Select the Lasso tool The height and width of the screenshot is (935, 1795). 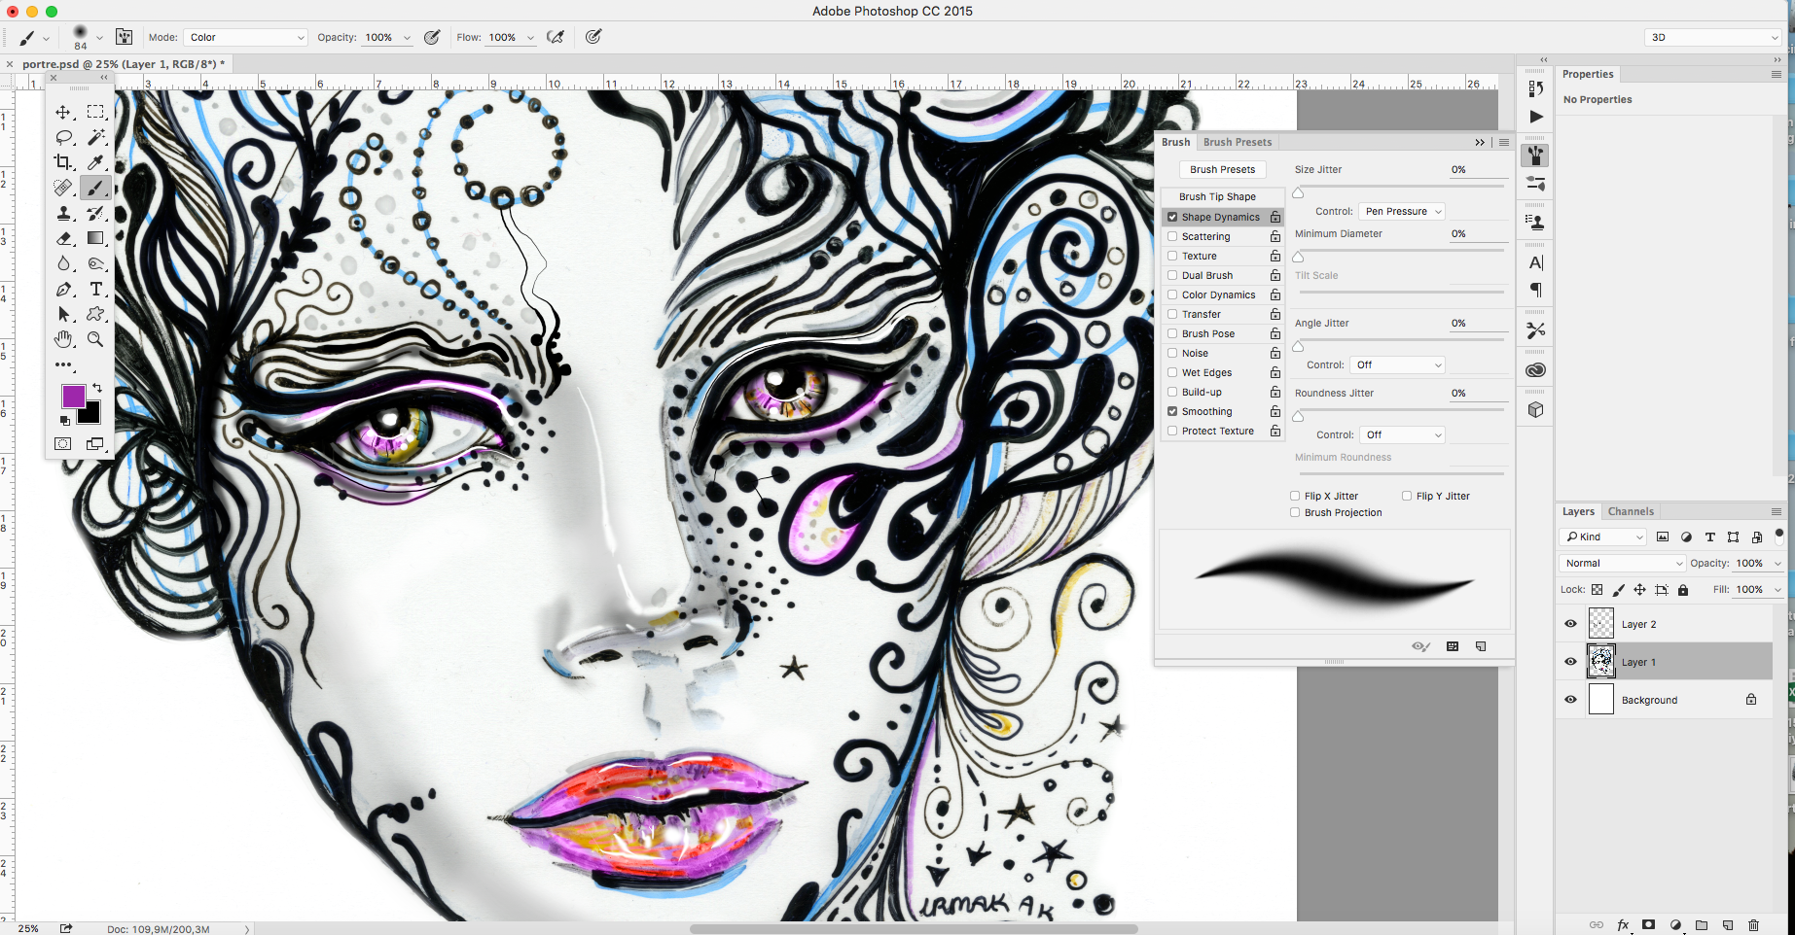[x=63, y=137]
